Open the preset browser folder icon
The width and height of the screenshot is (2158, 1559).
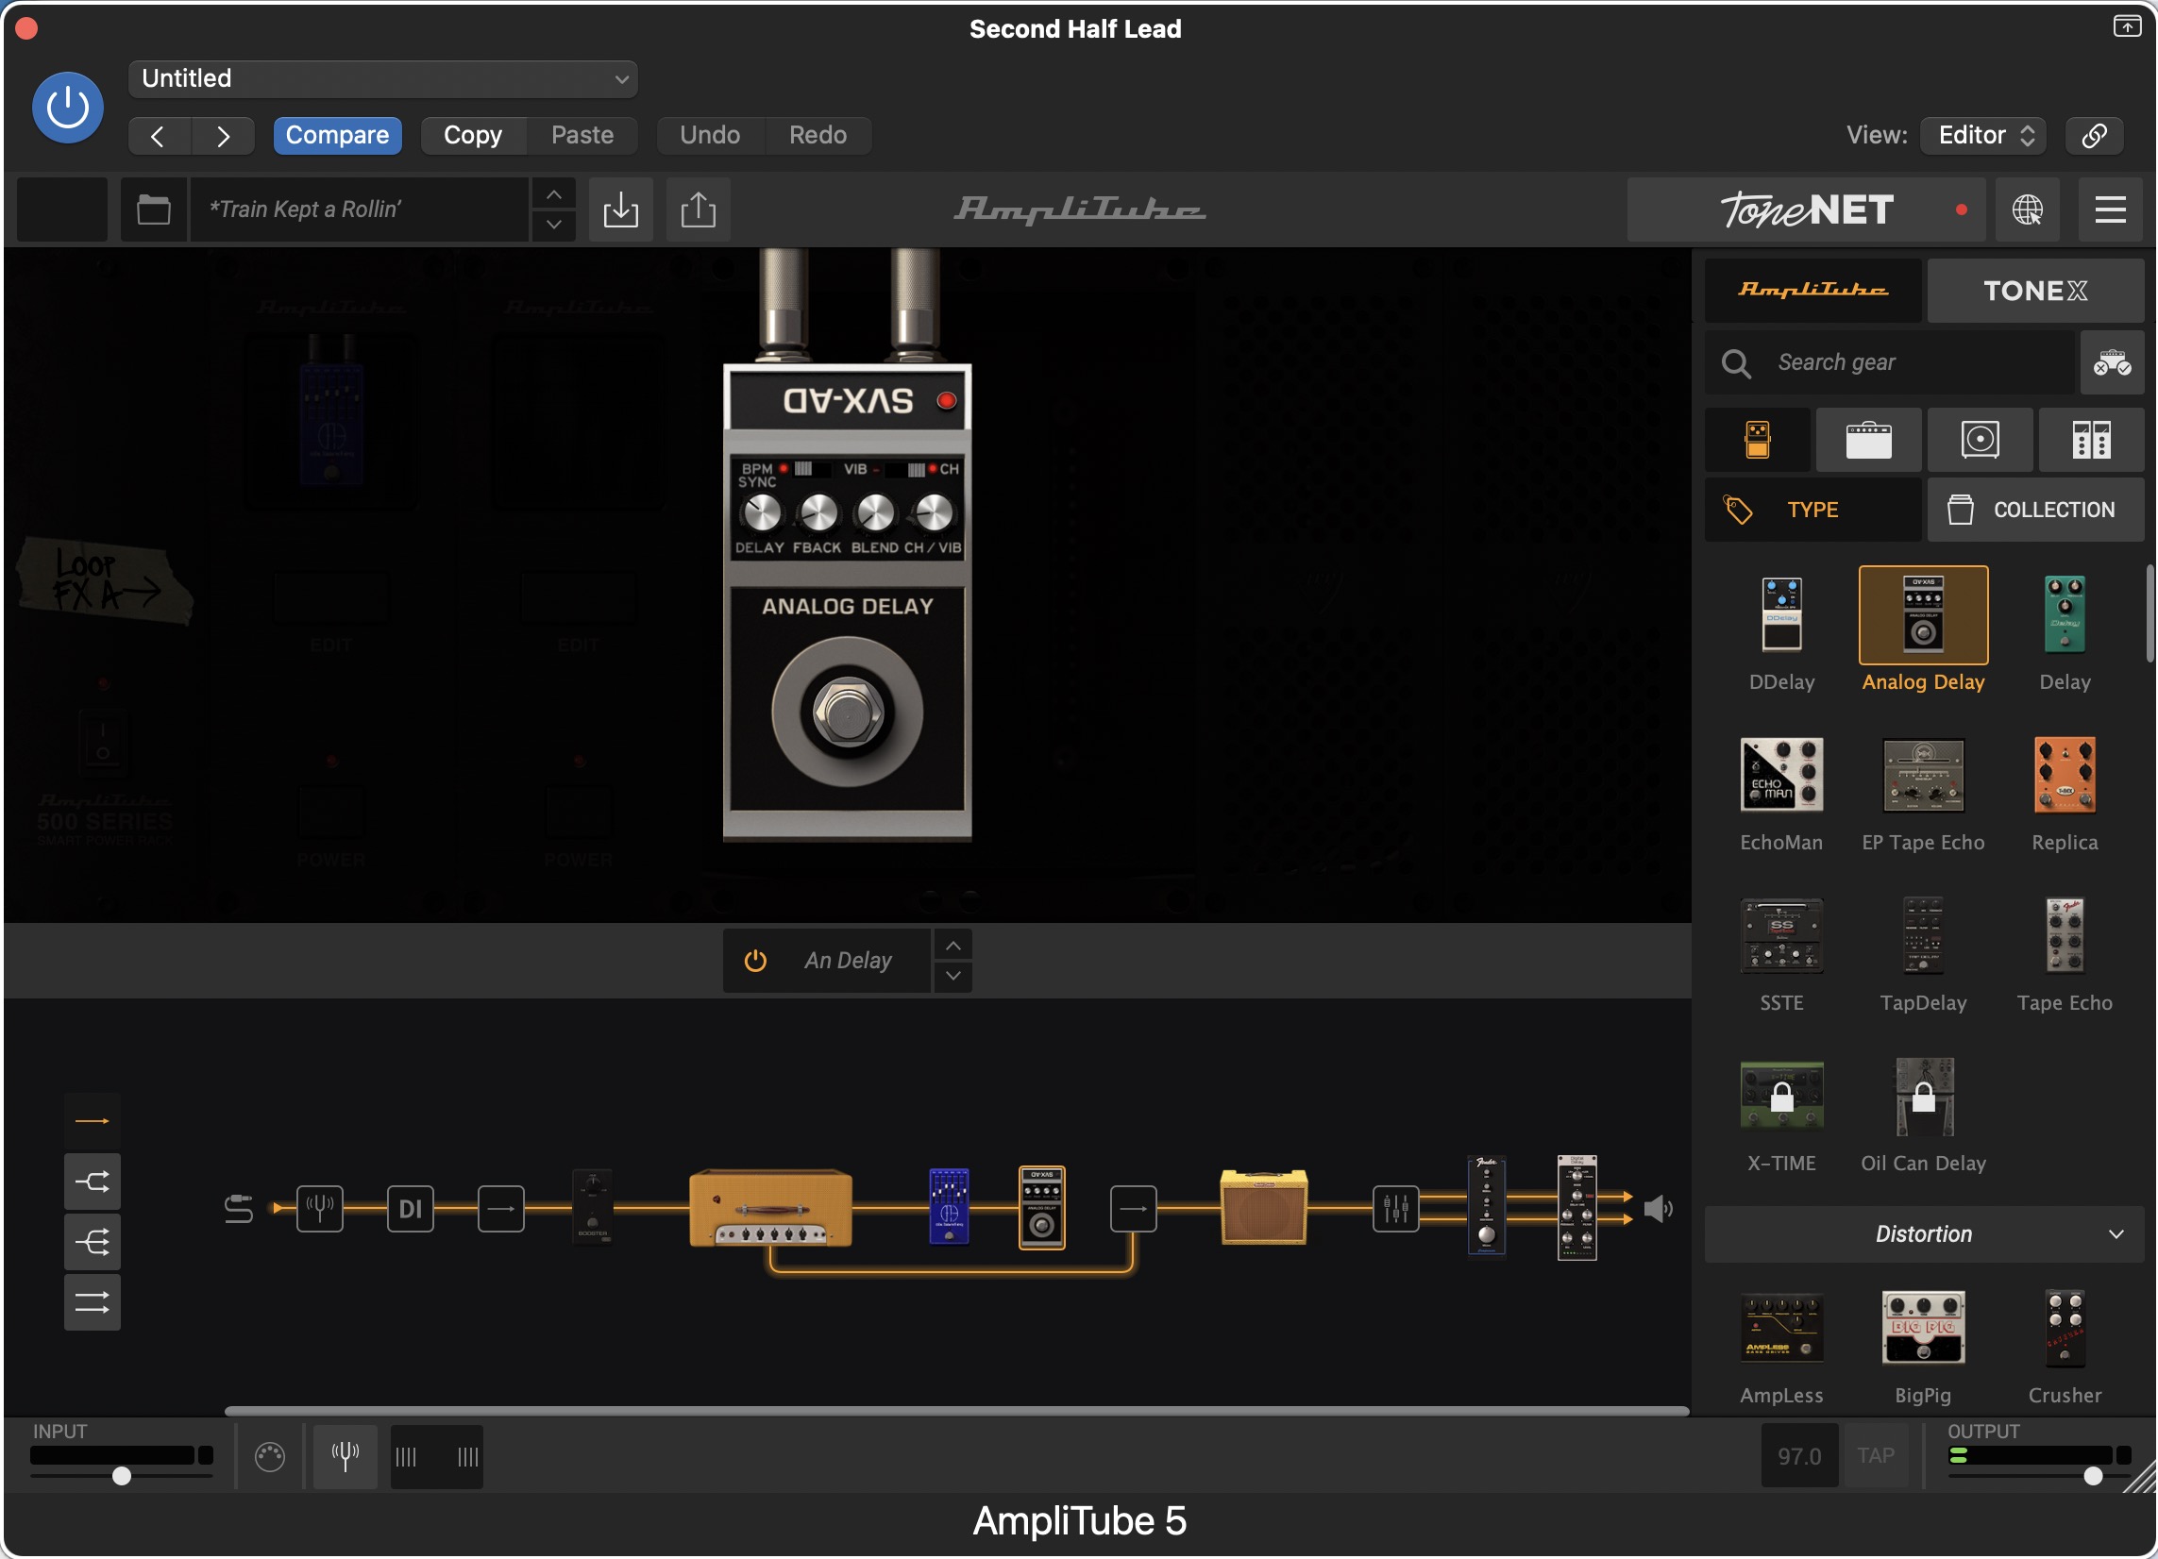(x=153, y=210)
